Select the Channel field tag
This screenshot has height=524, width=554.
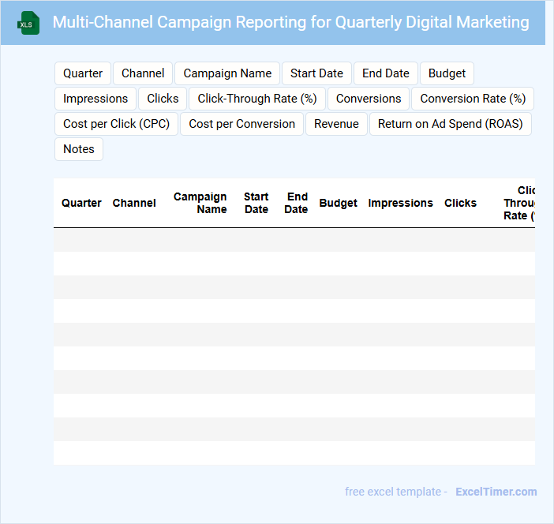(x=143, y=73)
